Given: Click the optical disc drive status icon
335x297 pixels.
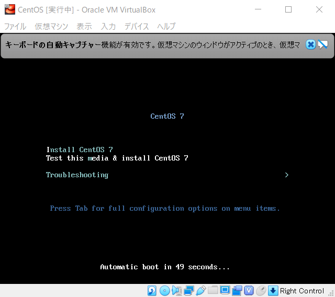Looking at the screenshot, I should pyautogui.click(x=165, y=291).
